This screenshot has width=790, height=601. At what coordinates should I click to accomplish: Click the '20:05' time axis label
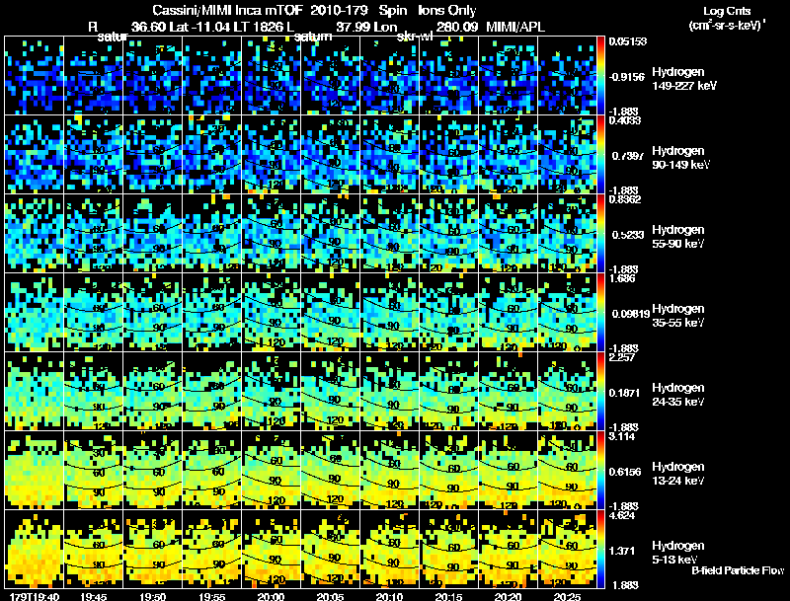(330, 597)
